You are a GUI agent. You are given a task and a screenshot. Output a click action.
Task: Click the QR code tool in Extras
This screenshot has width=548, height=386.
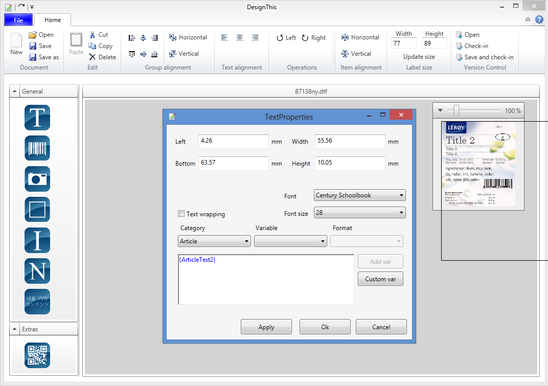pyautogui.click(x=37, y=355)
